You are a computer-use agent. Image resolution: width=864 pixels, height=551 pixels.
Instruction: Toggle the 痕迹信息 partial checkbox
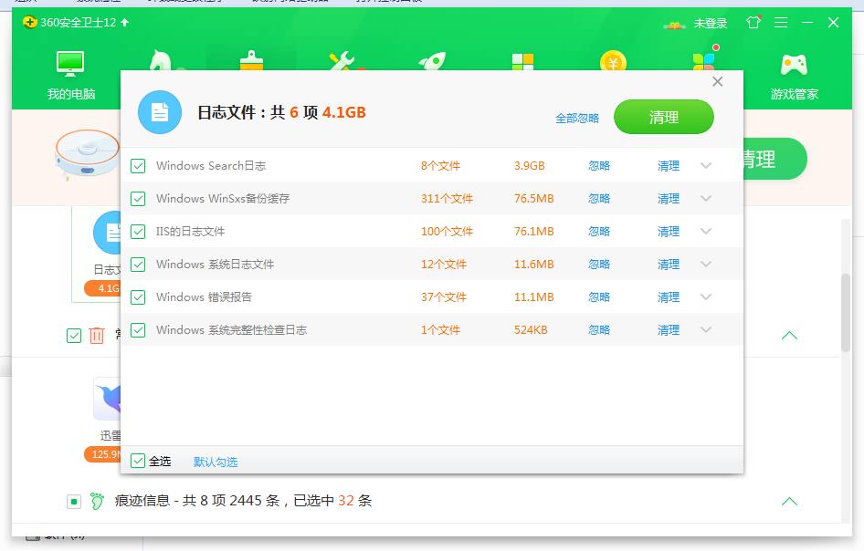74,502
